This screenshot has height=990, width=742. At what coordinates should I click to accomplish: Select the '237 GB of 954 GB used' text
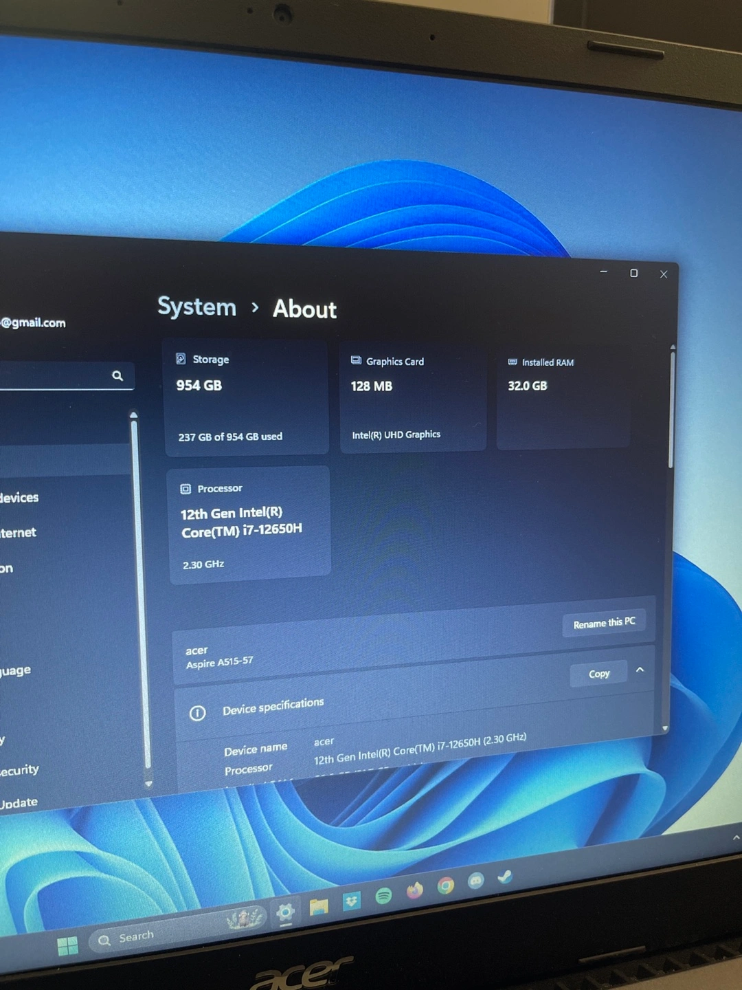click(x=230, y=437)
